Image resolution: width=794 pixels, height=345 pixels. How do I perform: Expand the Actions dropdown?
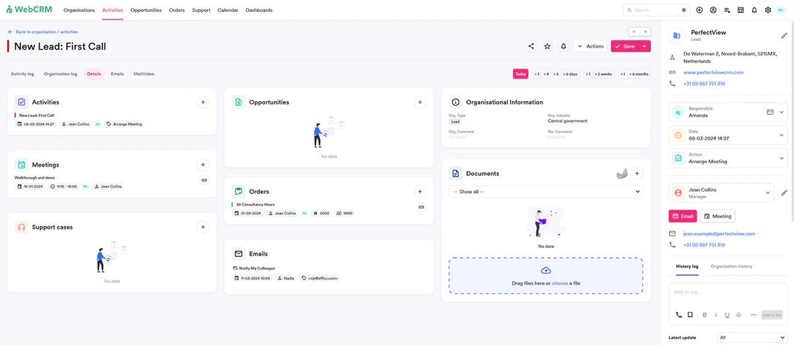pos(590,46)
